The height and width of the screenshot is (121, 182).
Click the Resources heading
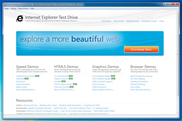coord(24,101)
